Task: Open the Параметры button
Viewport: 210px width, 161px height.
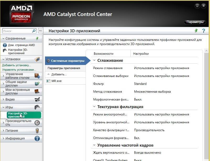Action: click(195, 22)
